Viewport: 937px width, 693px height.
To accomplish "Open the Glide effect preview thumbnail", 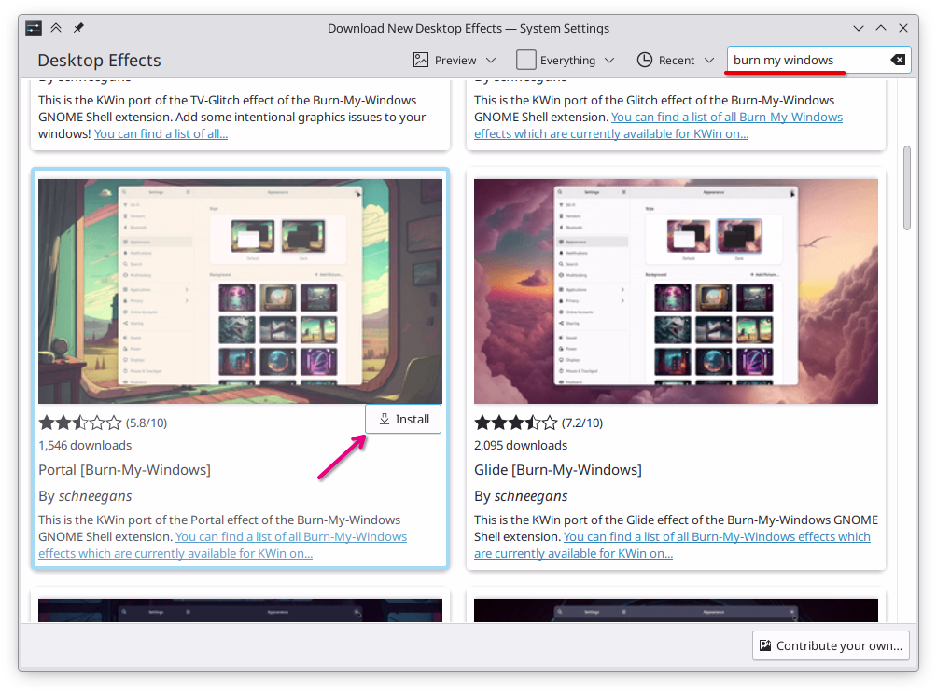I will pos(676,291).
